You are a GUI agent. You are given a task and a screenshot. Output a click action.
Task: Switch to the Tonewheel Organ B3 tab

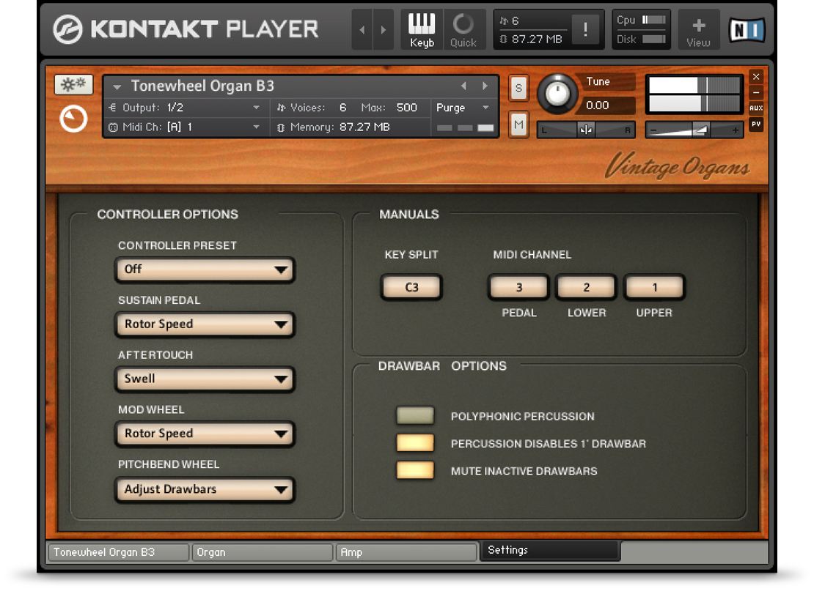click(118, 552)
